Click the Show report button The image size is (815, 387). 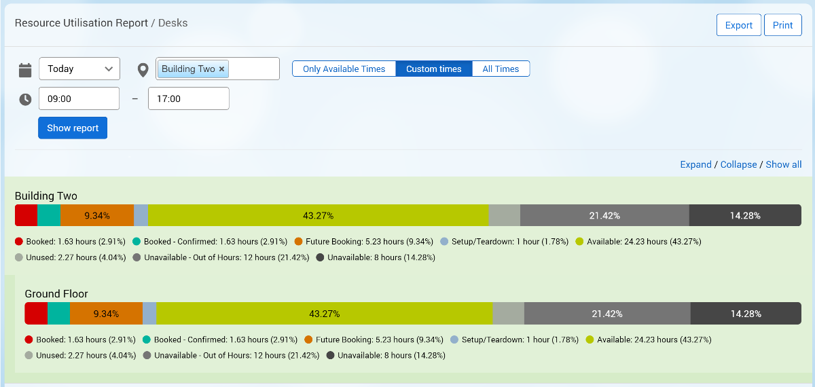[73, 128]
